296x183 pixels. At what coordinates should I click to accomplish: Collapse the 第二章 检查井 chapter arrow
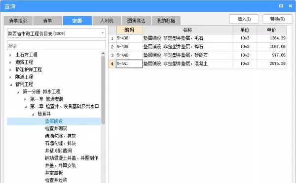point(26,107)
